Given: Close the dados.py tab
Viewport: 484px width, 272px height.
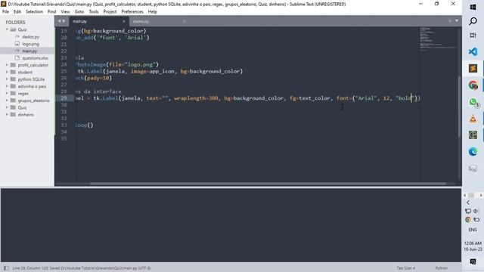Looking at the screenshot, I should [184, 21].
